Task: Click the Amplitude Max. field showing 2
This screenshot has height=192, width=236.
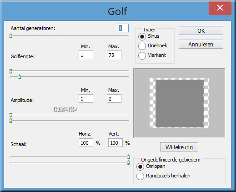Action: pyautogui.click(x=114, y=99)
